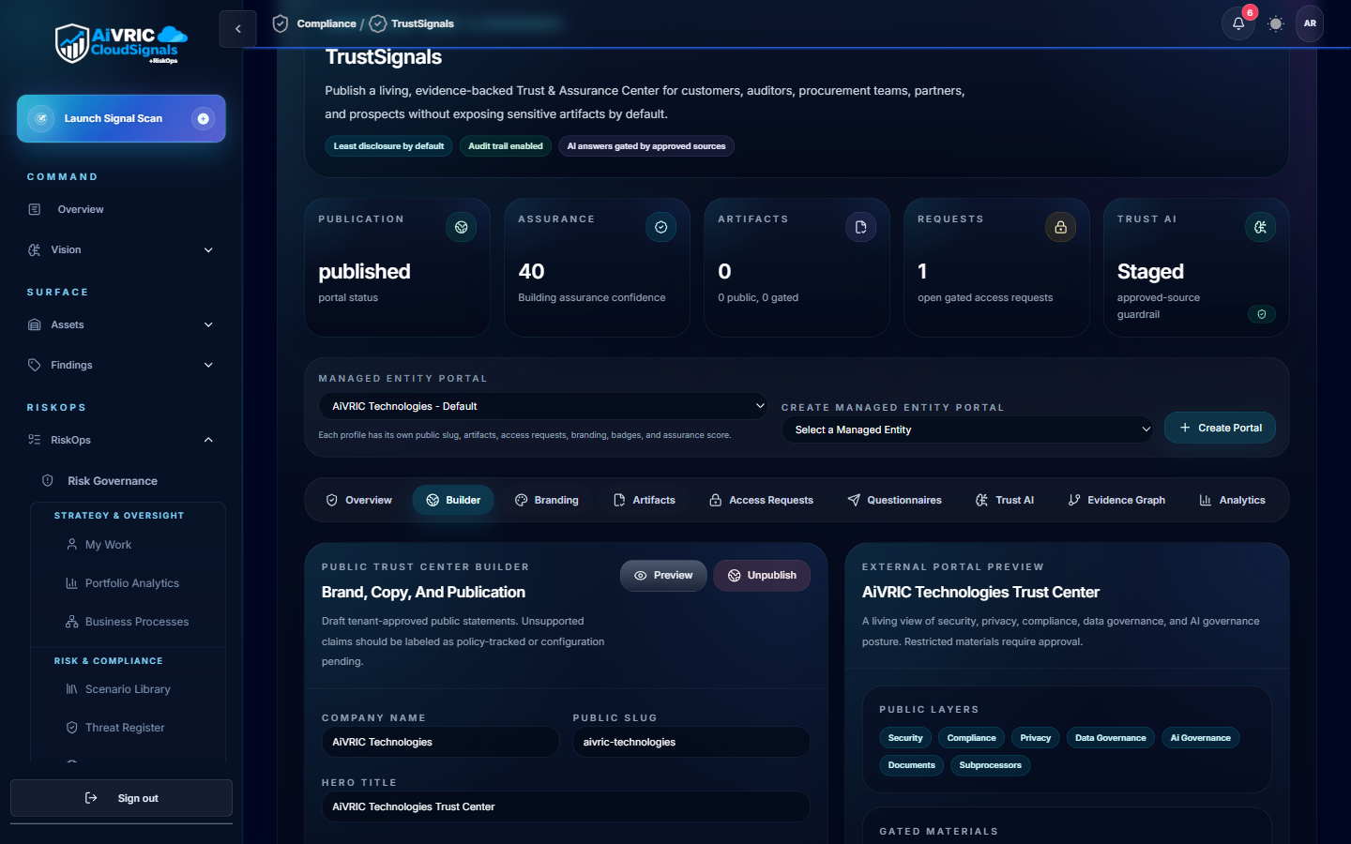
Task: Click the Compliance breadcrumb shield icon
Action: click(x=280, y=23)
